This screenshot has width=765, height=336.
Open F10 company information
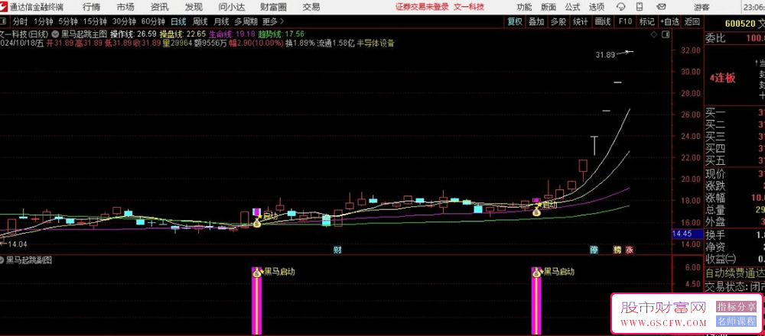tap(626, 21)
